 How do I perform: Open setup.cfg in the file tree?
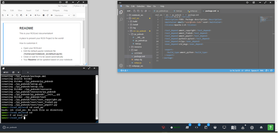point(138,59)
